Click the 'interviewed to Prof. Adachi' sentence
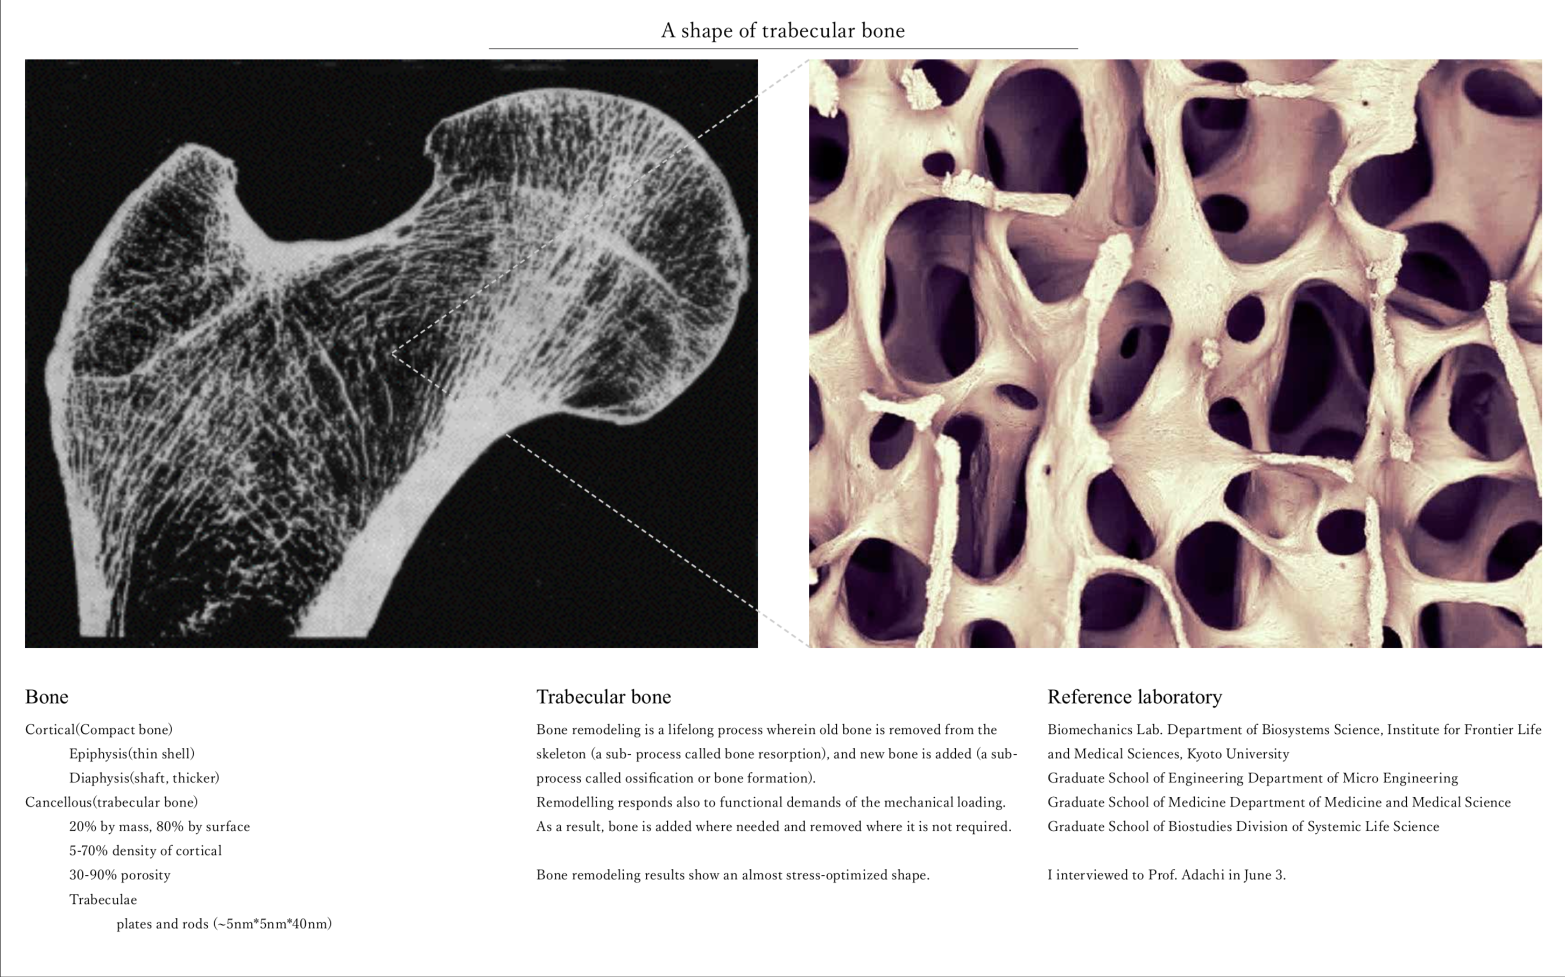The image size is (1565, 977). click(1166, 875)
